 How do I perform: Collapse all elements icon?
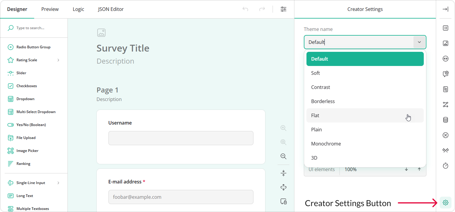tap(283, 173)
